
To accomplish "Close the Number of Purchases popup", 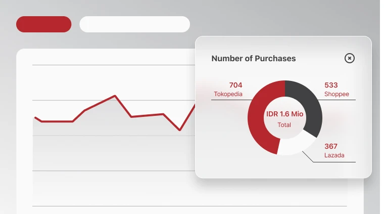I will (x=350, y=58).
